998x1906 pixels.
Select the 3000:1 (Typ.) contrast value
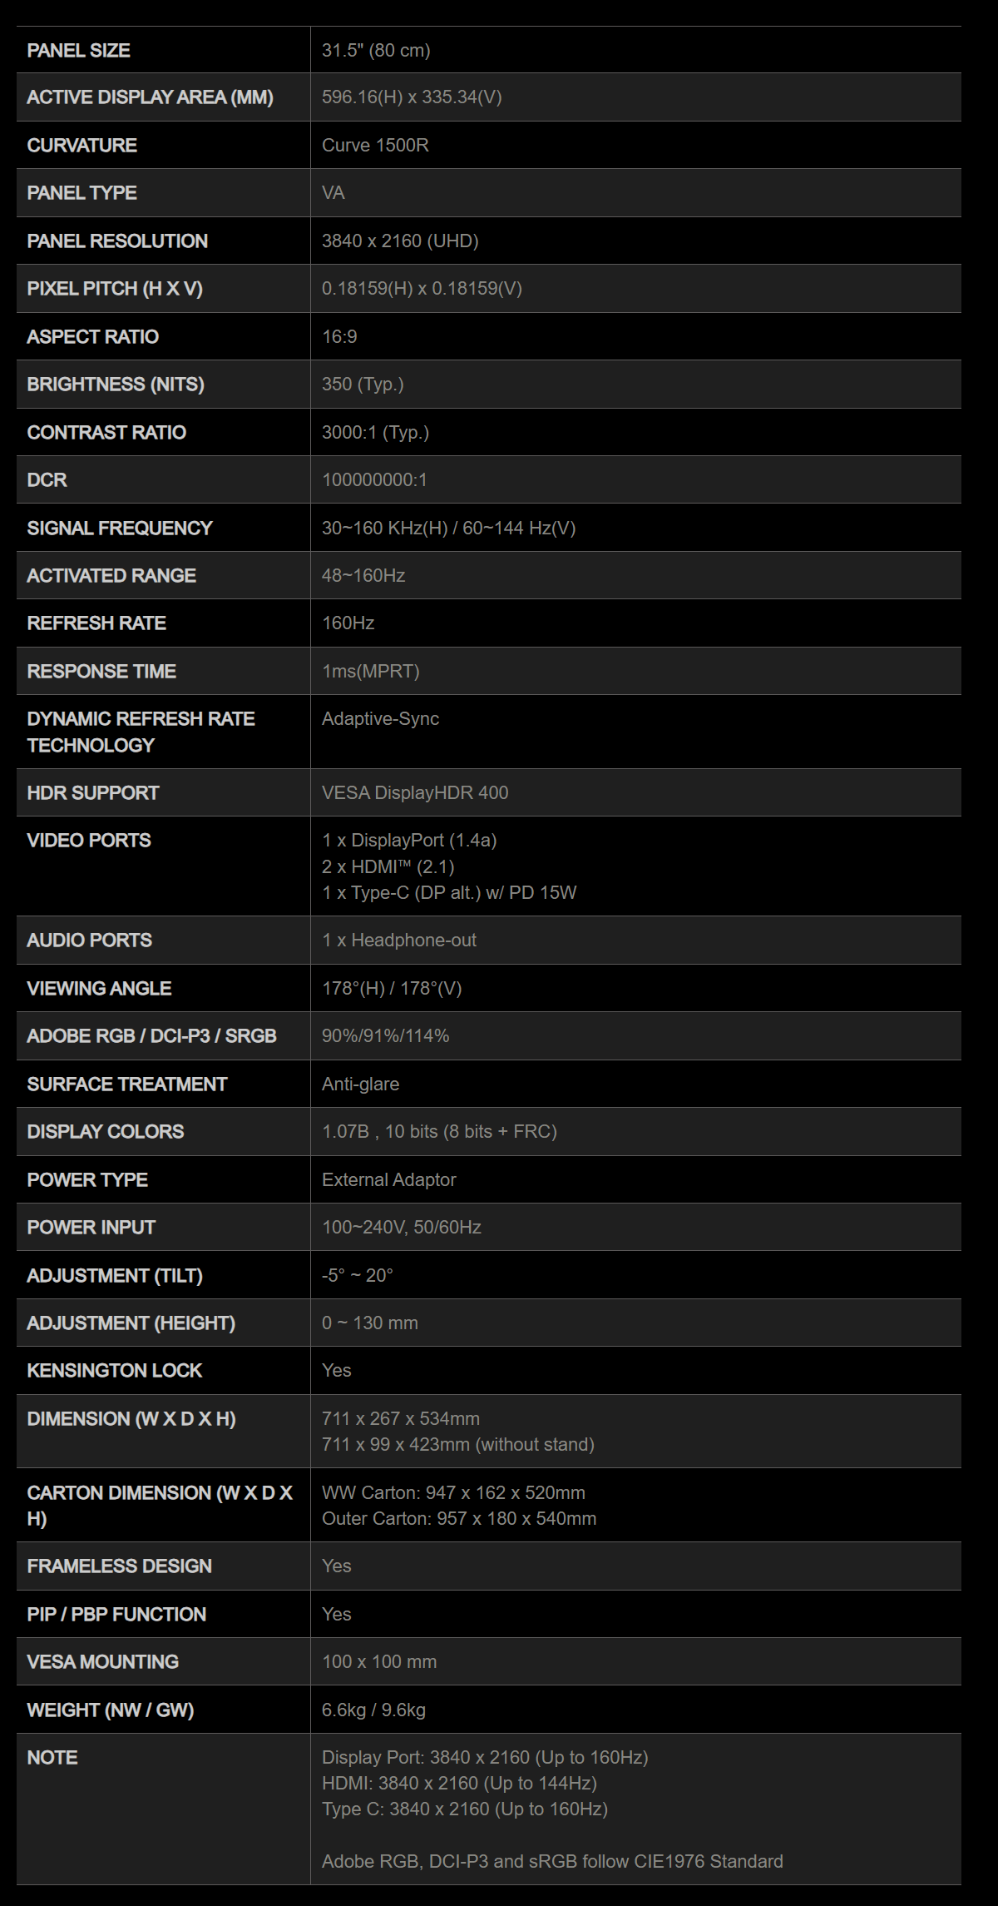tap(375, 432)
